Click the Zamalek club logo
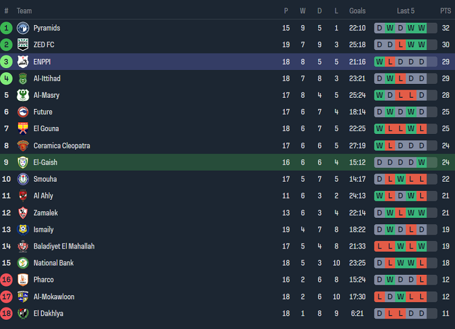 tap(23, 213)
